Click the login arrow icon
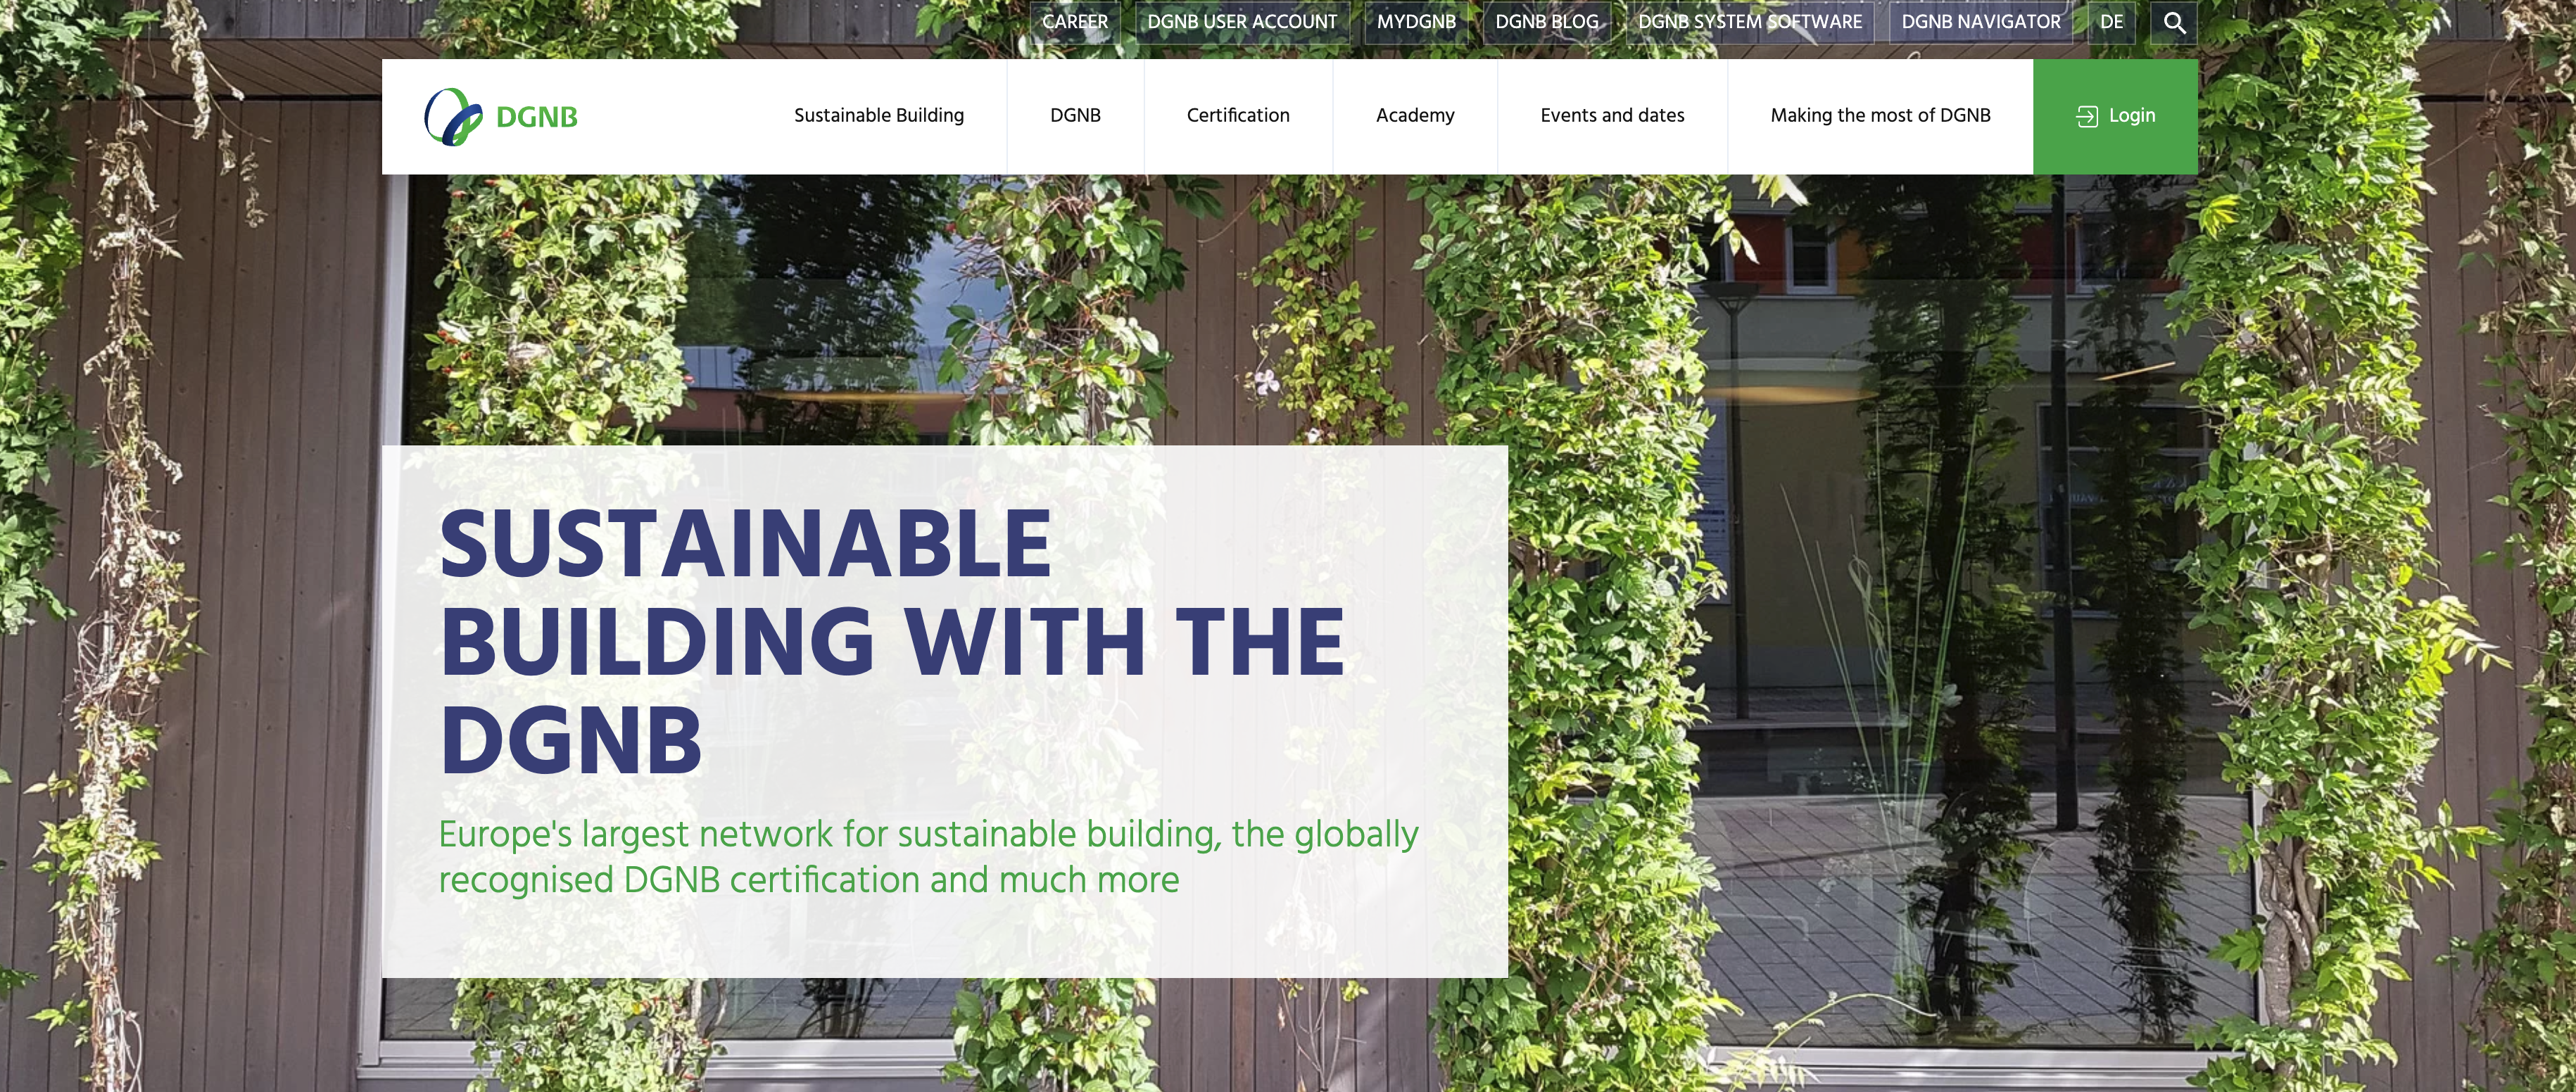Viewport: 2576px width, 1092px height. [x=2087, y=116]
